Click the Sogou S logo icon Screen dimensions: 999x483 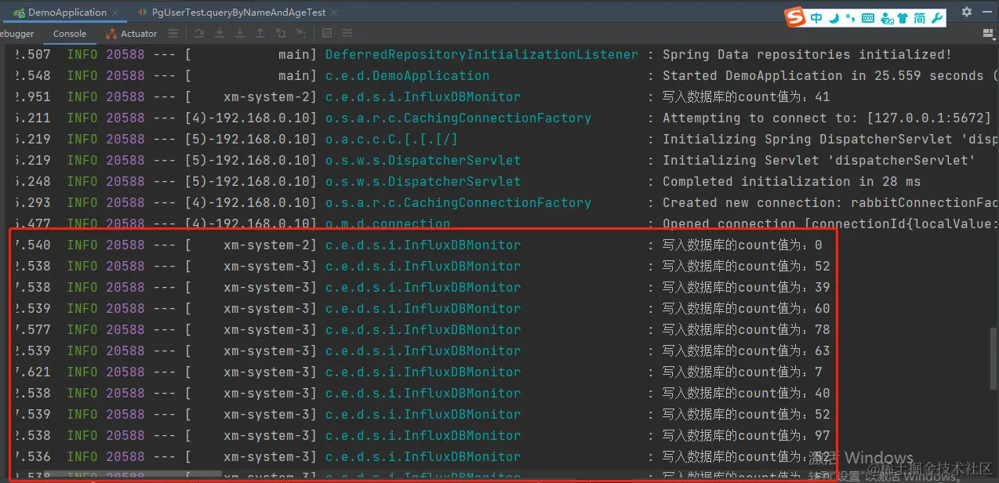(x=796, y=18)
